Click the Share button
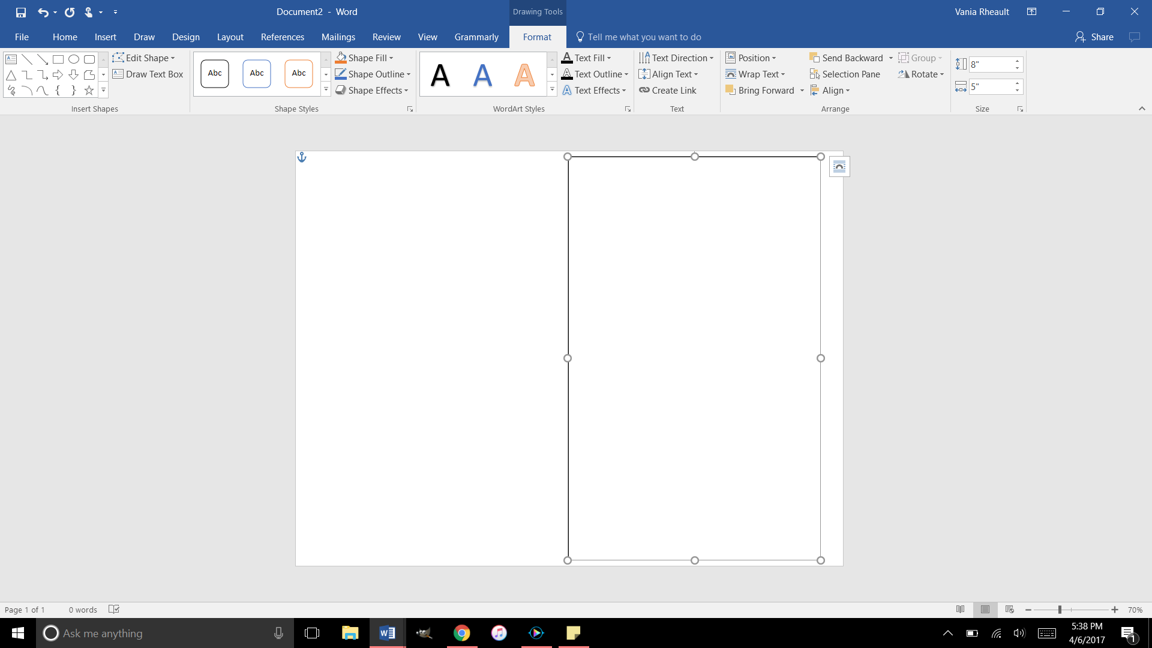 (x=1094, y=37)
